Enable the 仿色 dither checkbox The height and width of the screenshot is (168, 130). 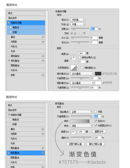[96, 112]
